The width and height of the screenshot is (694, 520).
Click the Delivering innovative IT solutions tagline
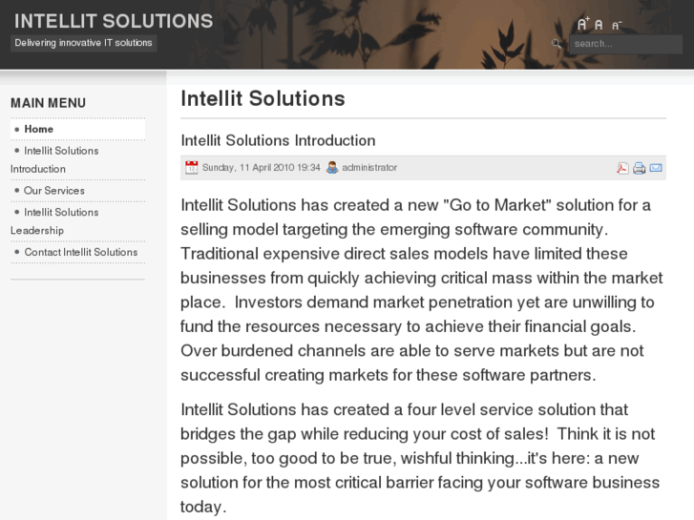click(83, 43)
